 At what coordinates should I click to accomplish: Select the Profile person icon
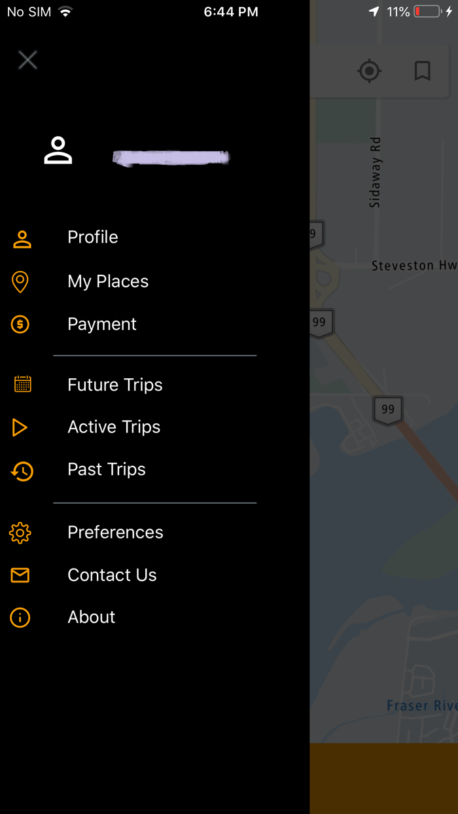pos(20,237)
